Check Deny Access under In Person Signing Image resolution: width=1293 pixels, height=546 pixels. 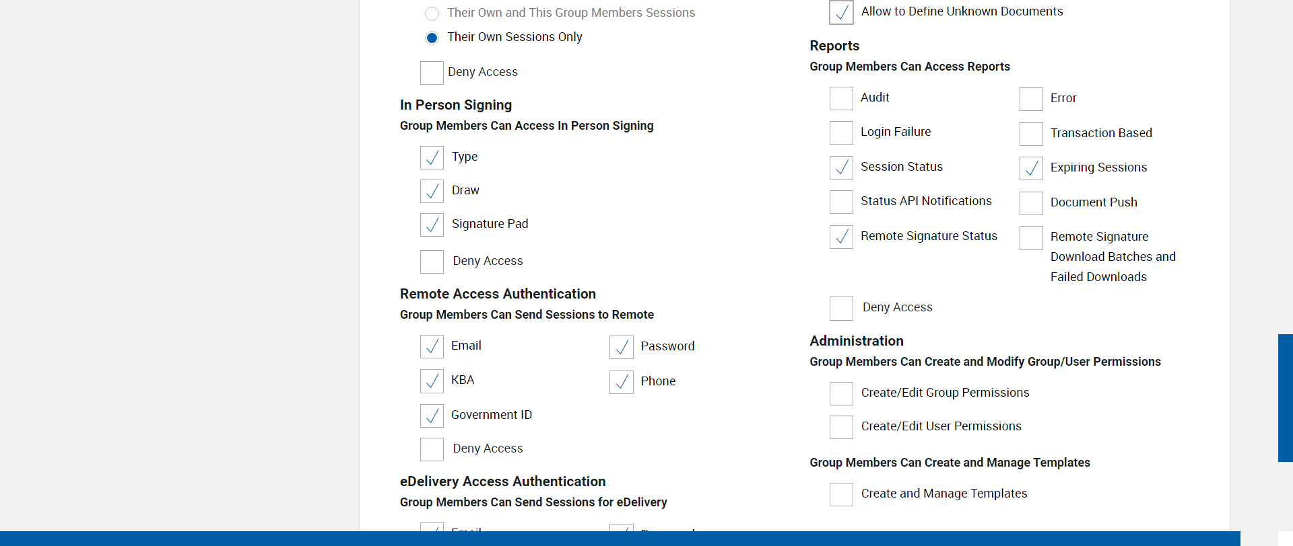pos(432,262)
